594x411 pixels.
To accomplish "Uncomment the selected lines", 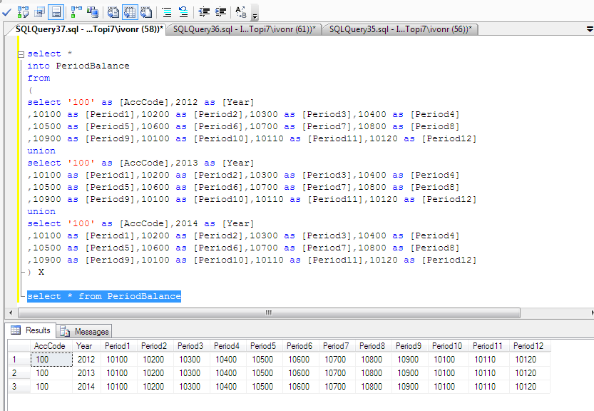I will 183,12.
